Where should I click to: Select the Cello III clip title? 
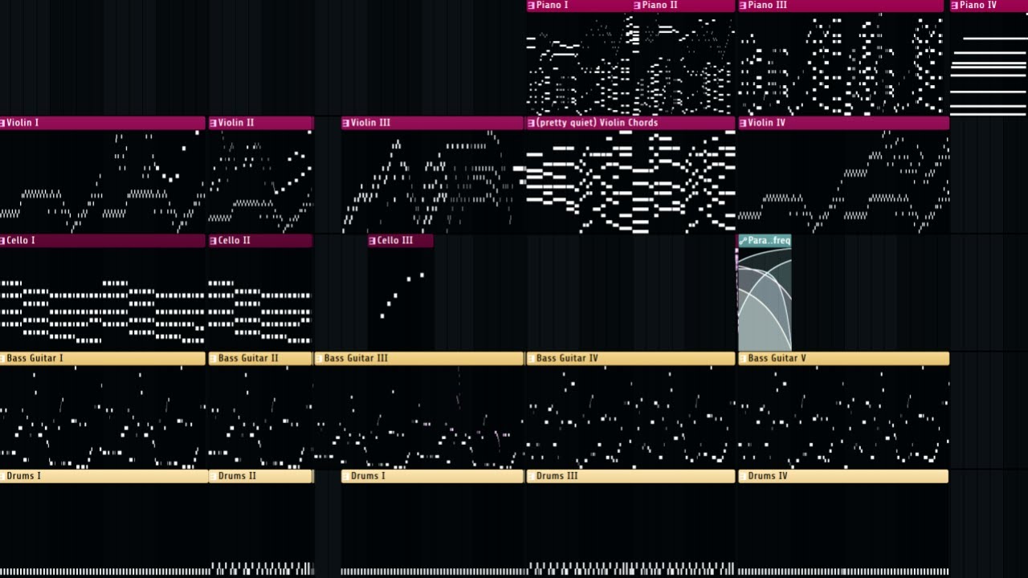pos(395,241)
